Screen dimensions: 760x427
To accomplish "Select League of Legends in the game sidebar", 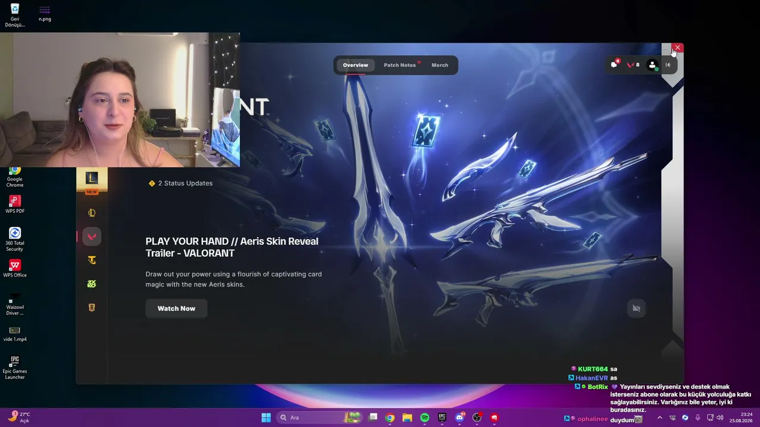I will (91, 213).
